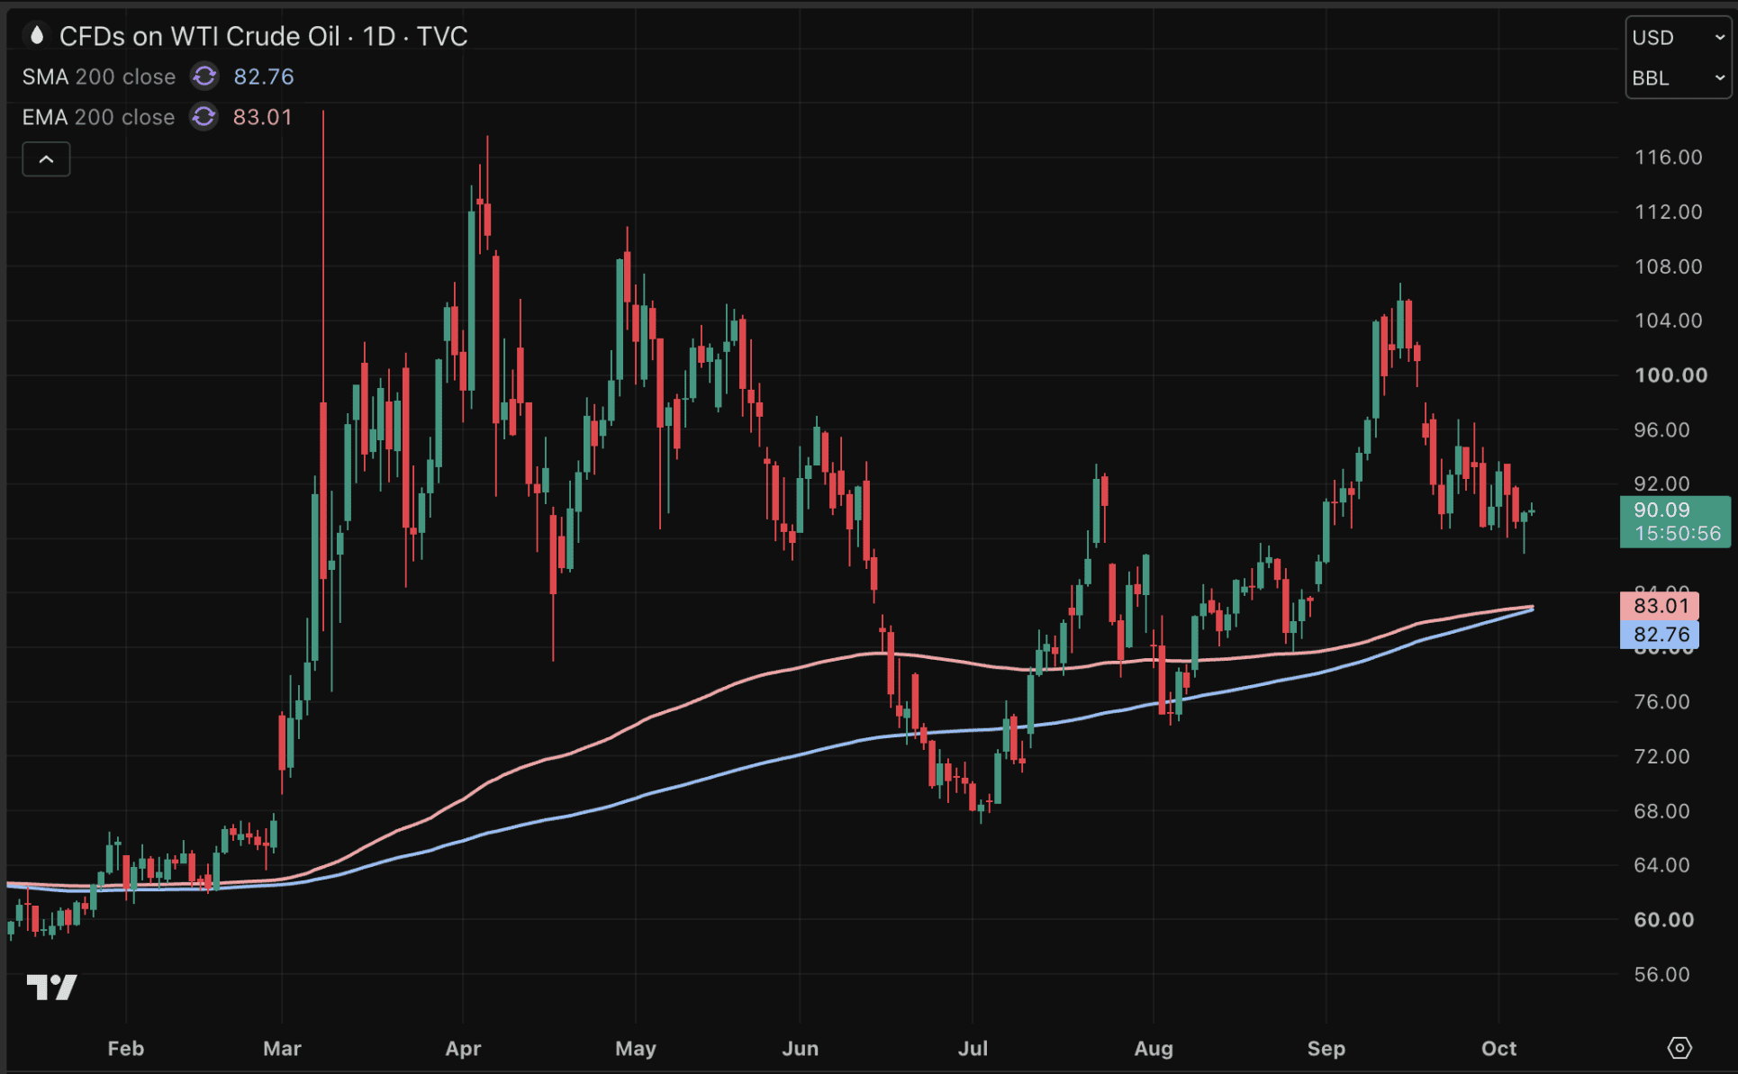Click the 108.00 price axis label
Image resolution: width=1738 pixels, height=1074 pixels.
click(x=1669, y=266)
